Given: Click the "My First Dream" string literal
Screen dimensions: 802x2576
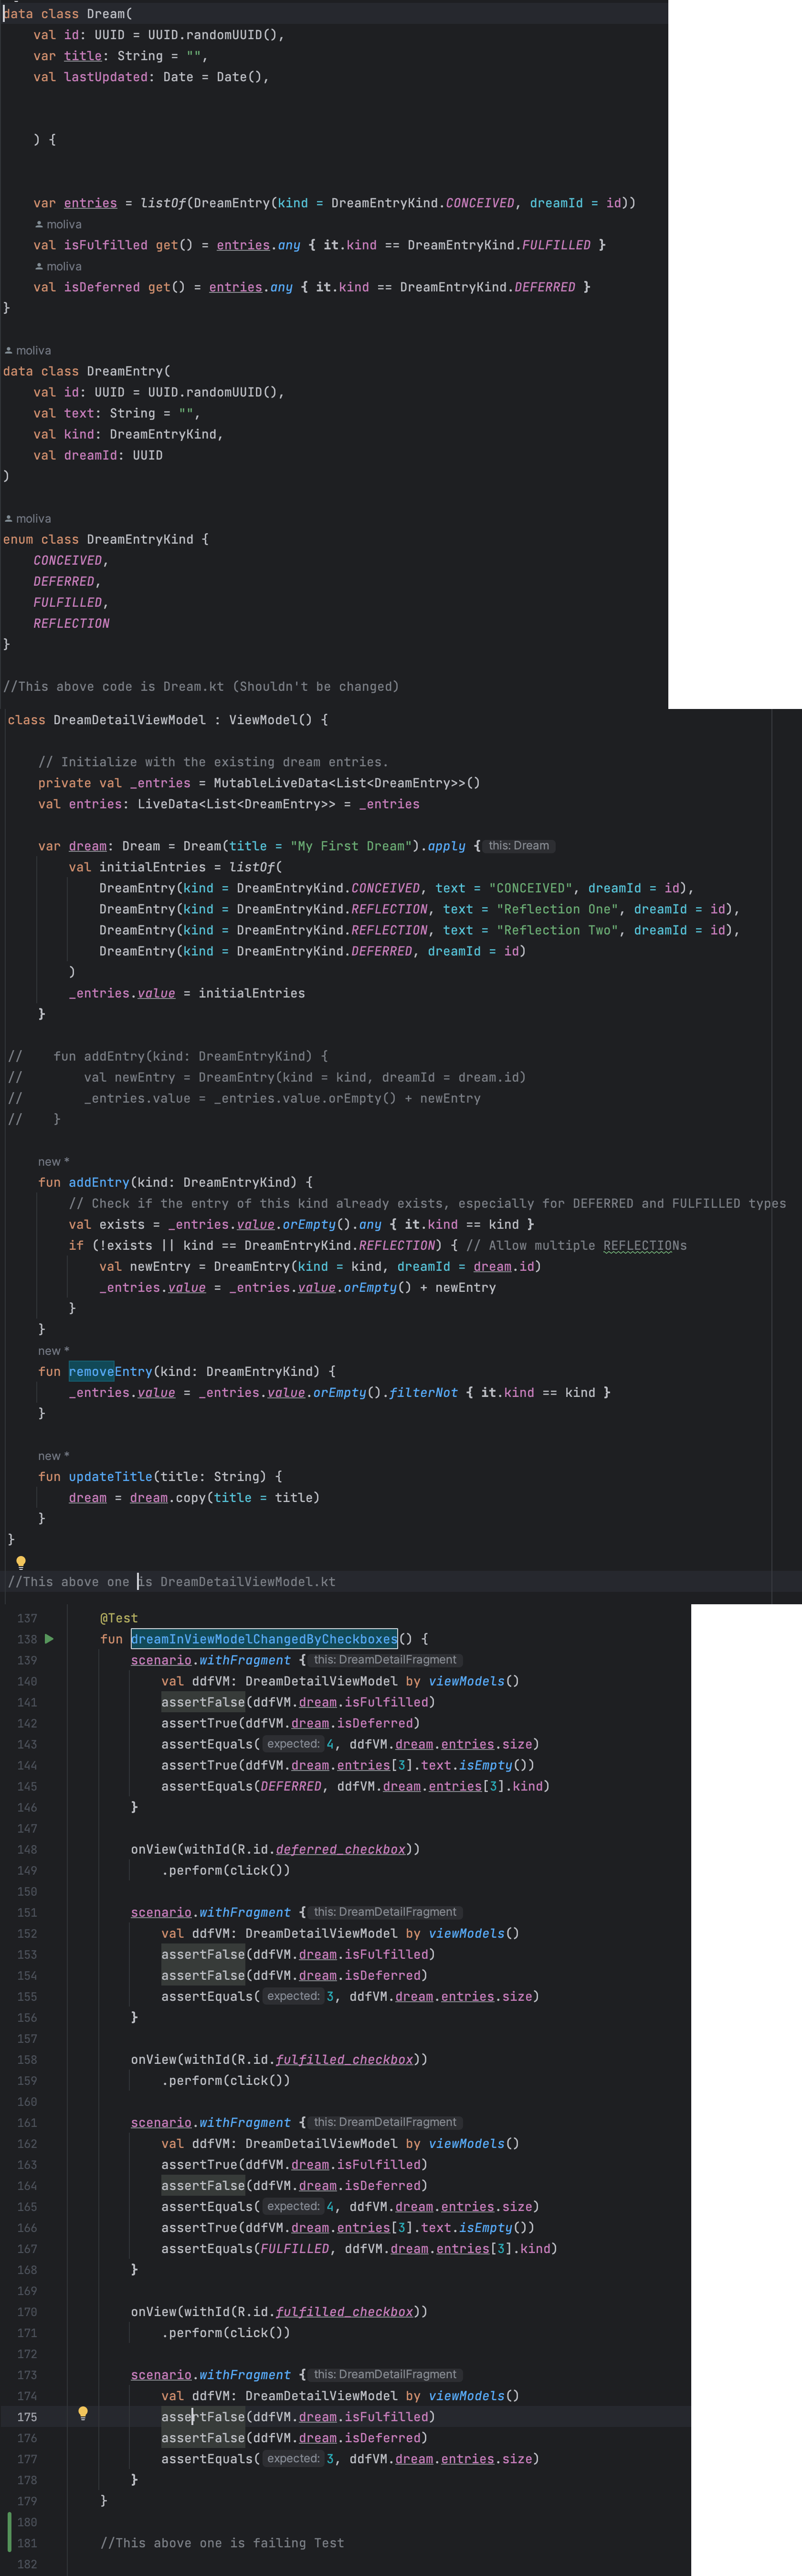Looking at the screenshot, I should (350, 846).
